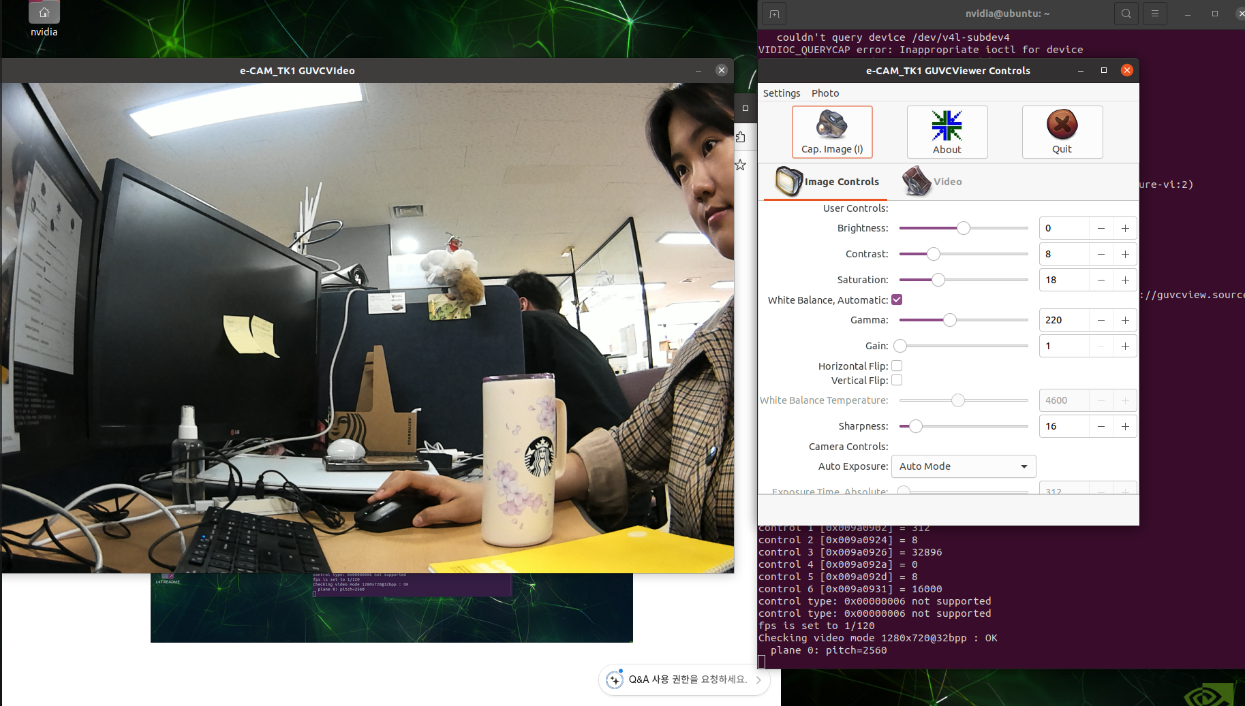
Task: Decrease Brightness with the minus button
Action: pyautogui.click(x=1101, y=228)
